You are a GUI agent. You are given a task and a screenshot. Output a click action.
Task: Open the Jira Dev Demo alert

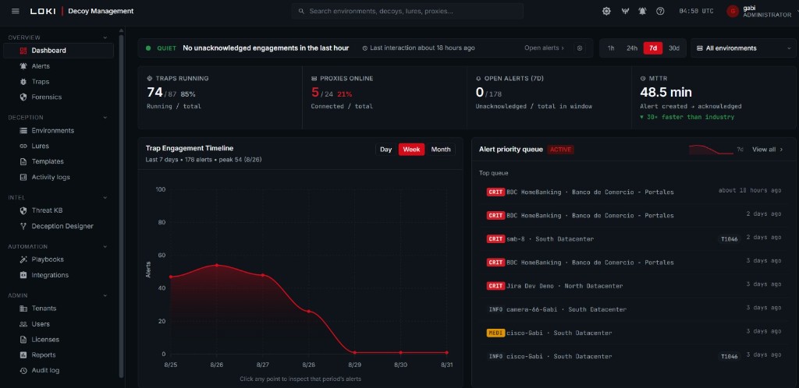pos(634,286)
